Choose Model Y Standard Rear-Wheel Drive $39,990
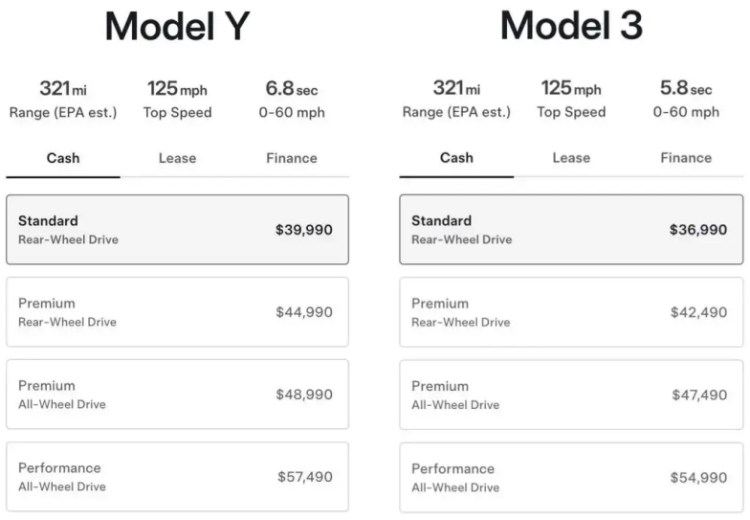750x520 pixels. [177, 230]
